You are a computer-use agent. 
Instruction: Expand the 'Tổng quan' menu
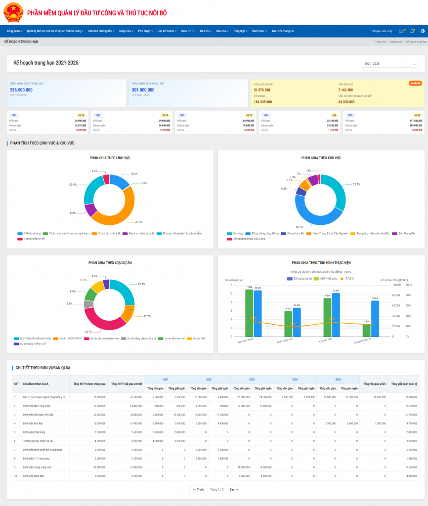pos(14,31)
